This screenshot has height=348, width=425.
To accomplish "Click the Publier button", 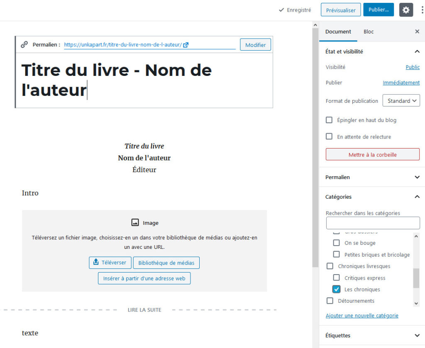I will coord(378,10).
